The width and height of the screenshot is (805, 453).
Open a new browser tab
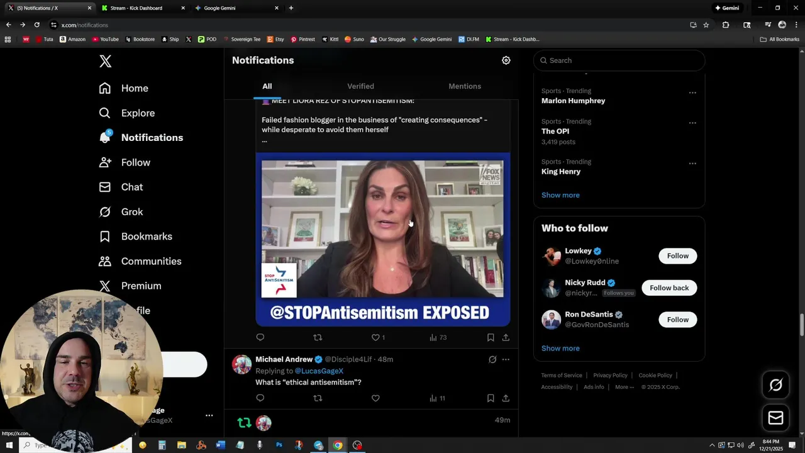pyautogui.click(x=291, y=8)
